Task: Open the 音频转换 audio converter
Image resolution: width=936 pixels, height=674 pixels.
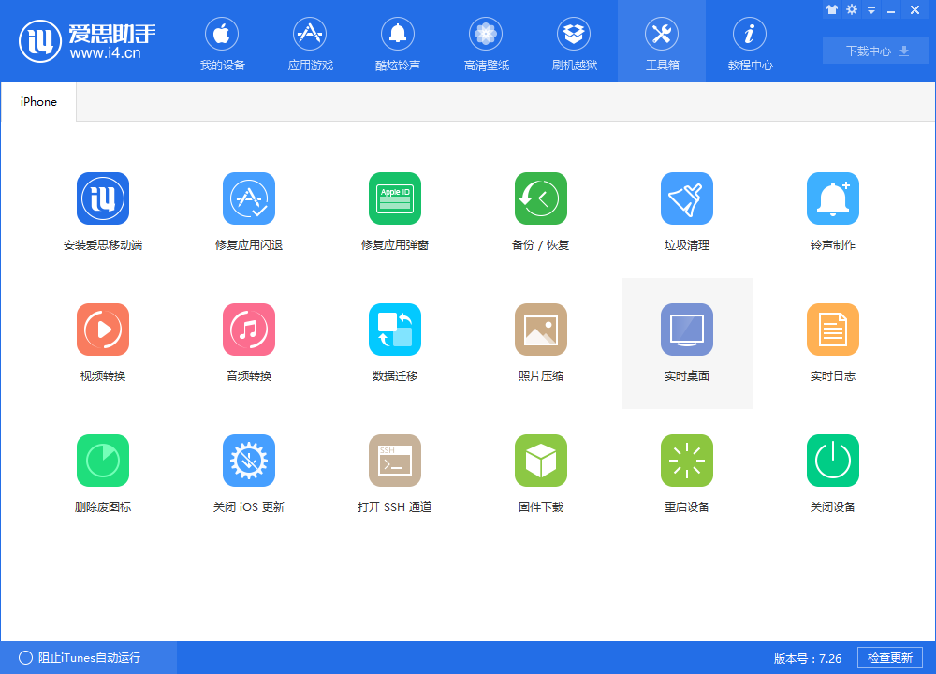Action: [249, 330]
